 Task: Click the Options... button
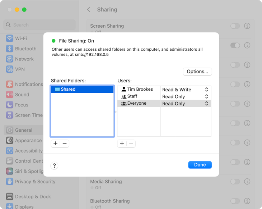[x=197, y=72]
